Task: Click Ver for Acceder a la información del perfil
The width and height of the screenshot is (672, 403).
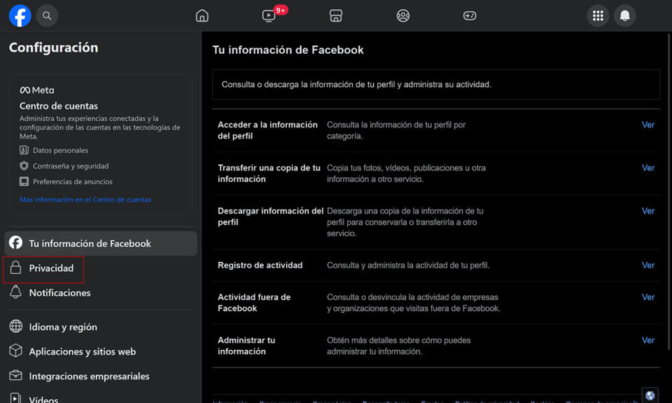Action: [x=648, y=125]
